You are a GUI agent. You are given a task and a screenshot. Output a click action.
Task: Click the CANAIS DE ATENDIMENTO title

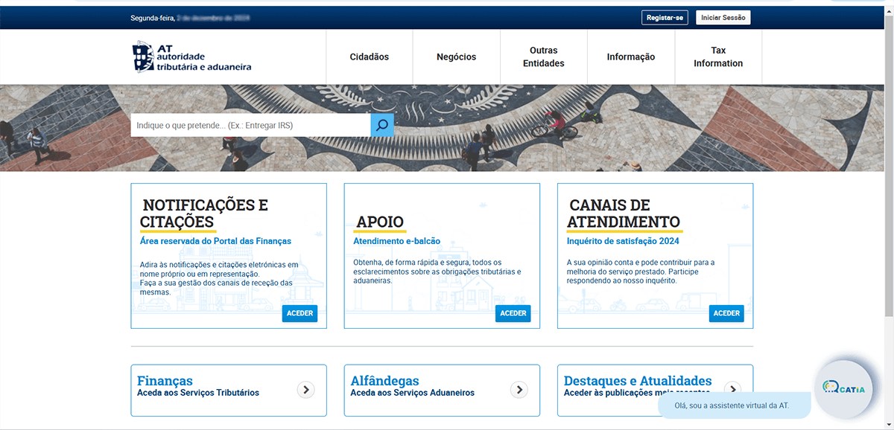coord(624,214)
